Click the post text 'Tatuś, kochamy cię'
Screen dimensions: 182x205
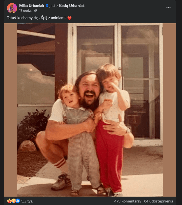pyautogui.click(x=25, y=18)
